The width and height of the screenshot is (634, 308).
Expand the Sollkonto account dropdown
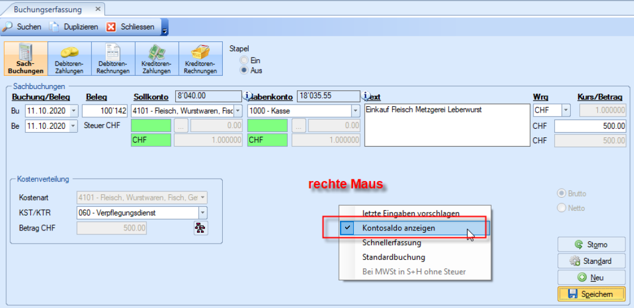tap(238, 110)
